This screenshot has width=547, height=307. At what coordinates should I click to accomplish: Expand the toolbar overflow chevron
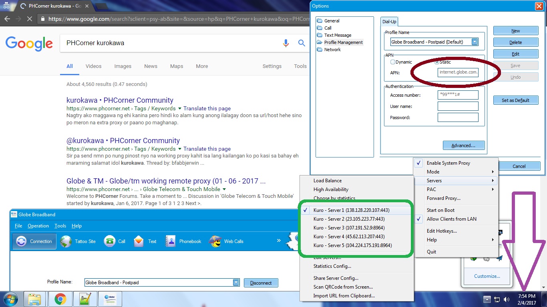pos(279,241)
